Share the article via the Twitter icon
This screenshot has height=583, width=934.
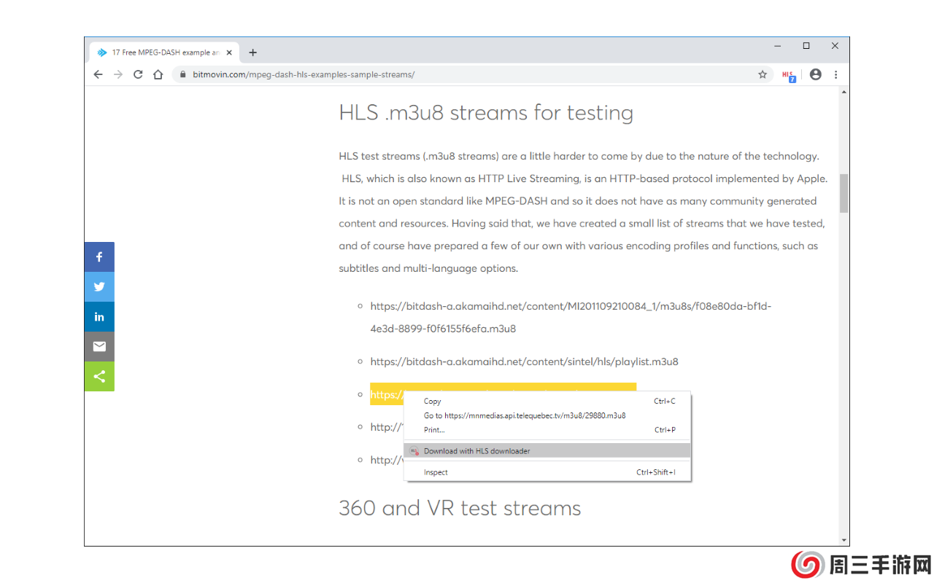[99, 286]
